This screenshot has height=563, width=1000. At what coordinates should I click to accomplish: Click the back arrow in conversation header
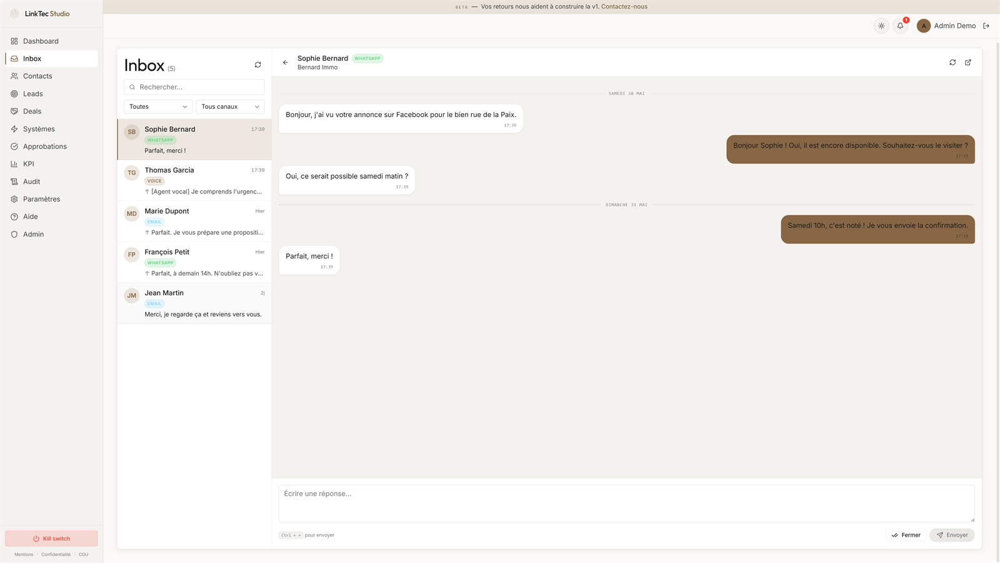(x=286, y=63)
